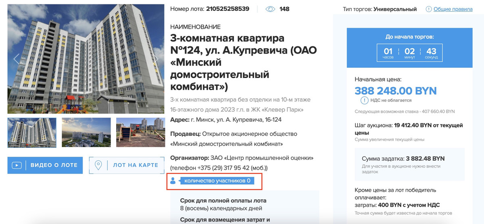Image resolution: width=484 pixels, height=224 pixels.
Task: Click the countdown timer hours value 01
Action: point(388,52)
